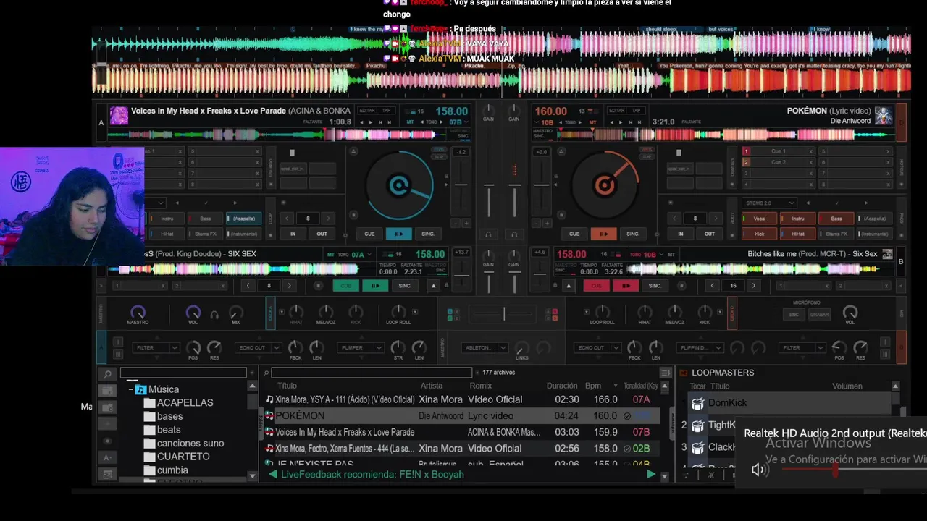Open STEMS 2.0 pad page dropdown
Image resolution: width=927 pixels, height=521 pixels.
click(x=769, y=203)
